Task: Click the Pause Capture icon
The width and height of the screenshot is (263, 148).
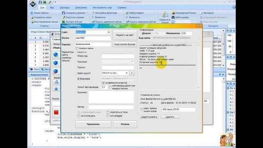Action: pyautogui.click(x=32, y=13)
